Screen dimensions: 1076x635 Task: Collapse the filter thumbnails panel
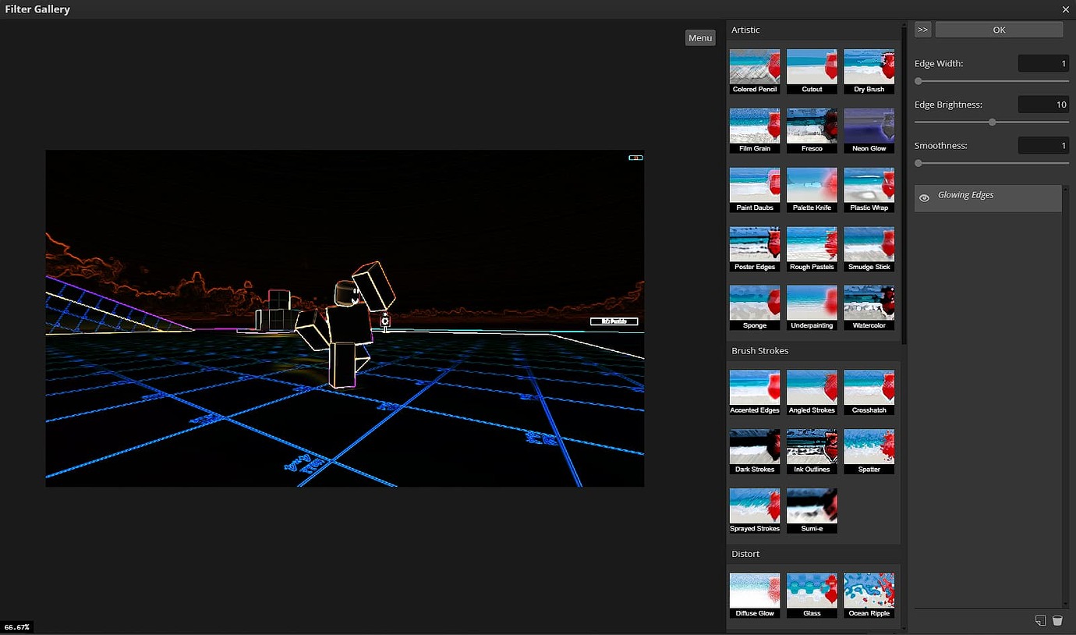(922, 29)
